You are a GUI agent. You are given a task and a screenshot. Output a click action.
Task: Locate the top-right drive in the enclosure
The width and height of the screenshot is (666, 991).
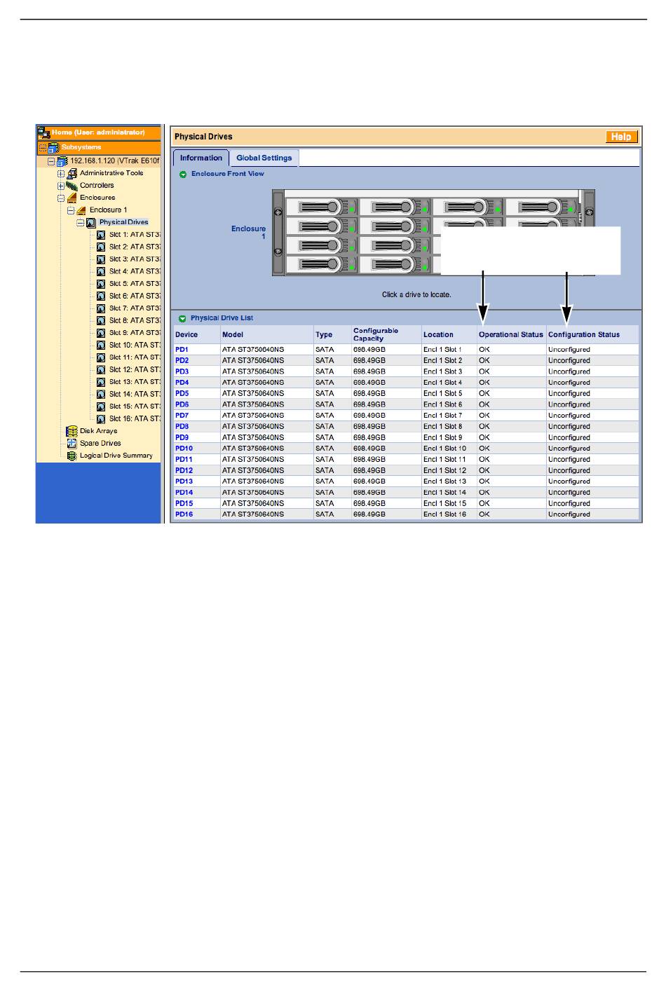click(541, 207)
